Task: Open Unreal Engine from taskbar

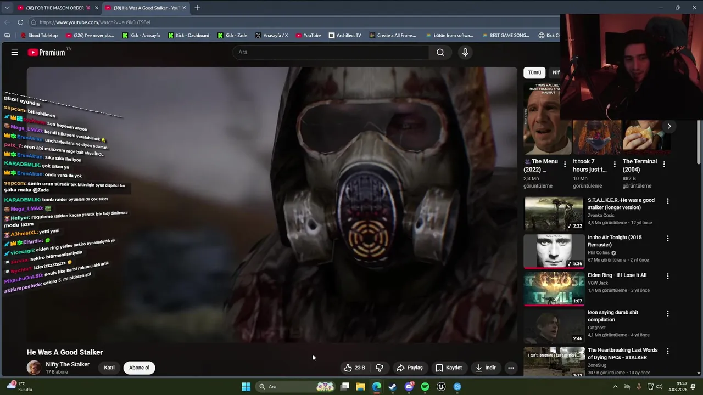Action: [441, 387]
